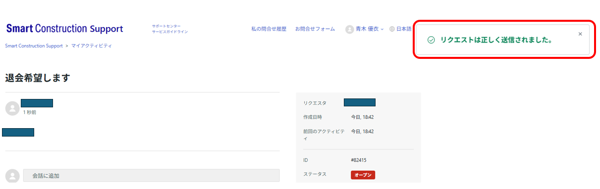Go to サポートセンター link

166,26
